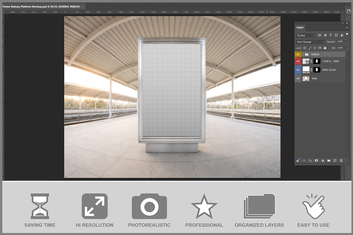This screenshot has height=235, width=353.
Task: Toggle visibility of BASE COLOR layer
Action: coord(298,70)
